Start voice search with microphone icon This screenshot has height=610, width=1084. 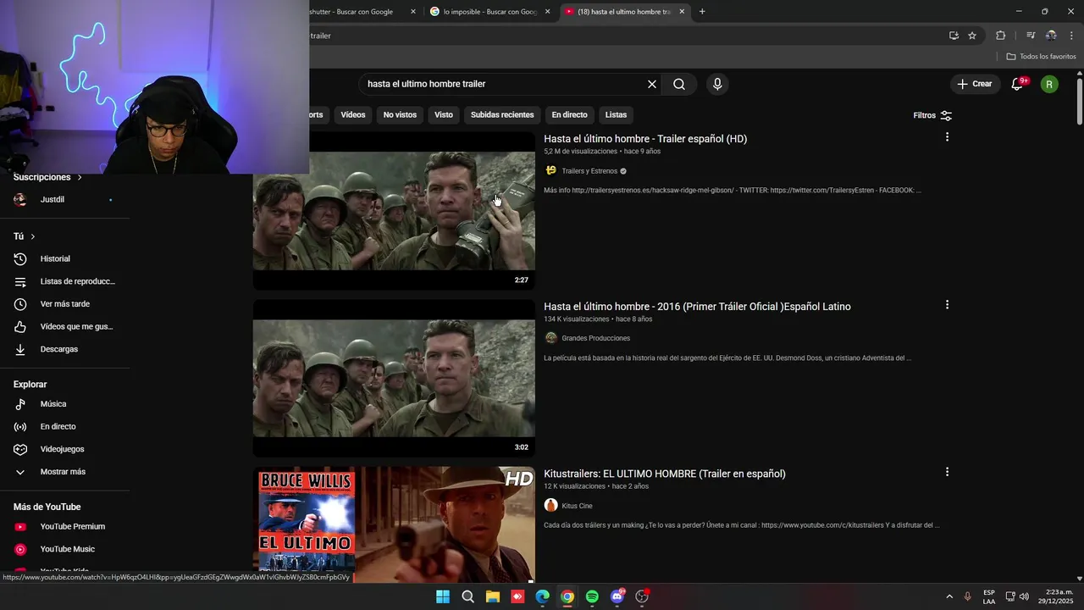click(x=717, y=84)
